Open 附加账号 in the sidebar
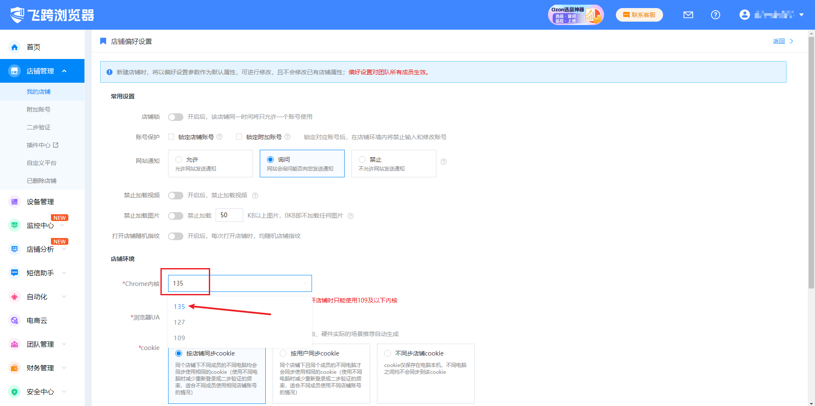The width and height of the screenshot is (815, 406). tap(39, 109)
